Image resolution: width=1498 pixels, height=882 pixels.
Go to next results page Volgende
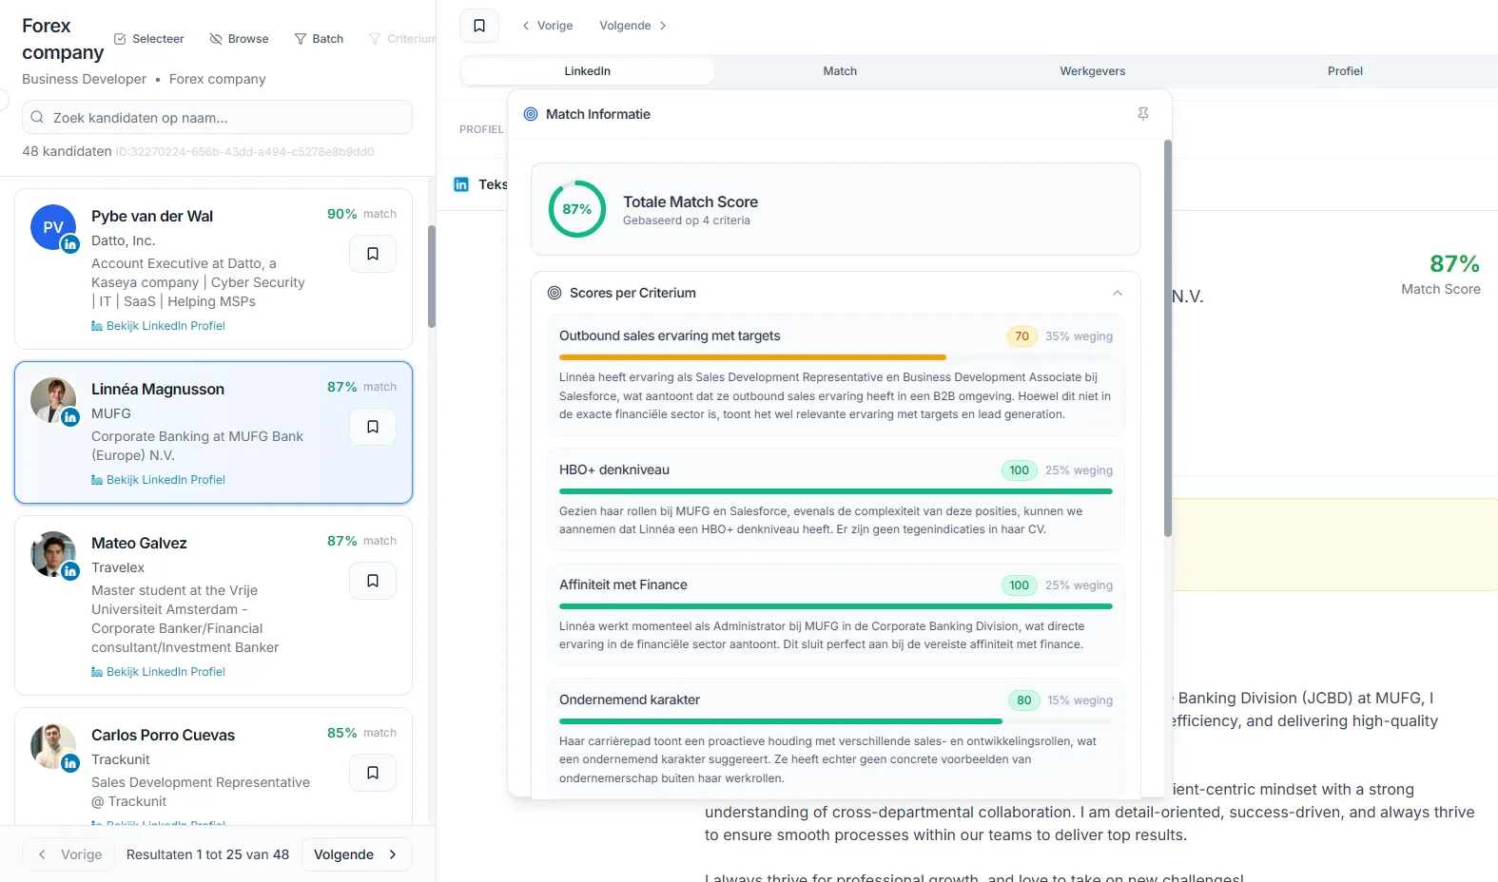tap(356, 854)
